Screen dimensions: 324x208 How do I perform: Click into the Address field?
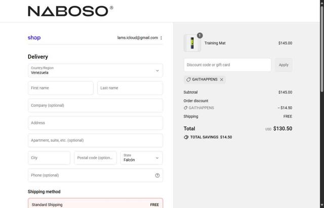point(95,123)
